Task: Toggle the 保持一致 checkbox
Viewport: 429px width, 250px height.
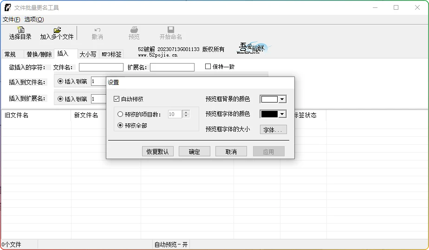Action: click(208, 66)
